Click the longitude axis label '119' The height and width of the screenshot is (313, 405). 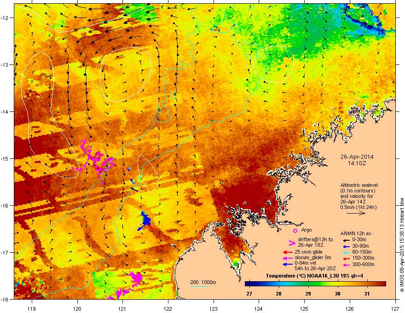tap(32, 308)
